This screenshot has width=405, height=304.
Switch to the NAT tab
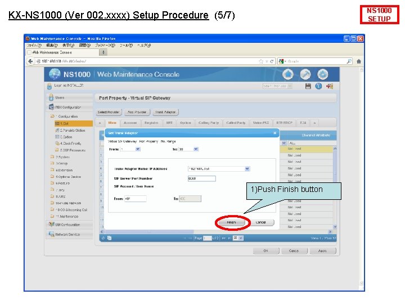click(169, 123)
